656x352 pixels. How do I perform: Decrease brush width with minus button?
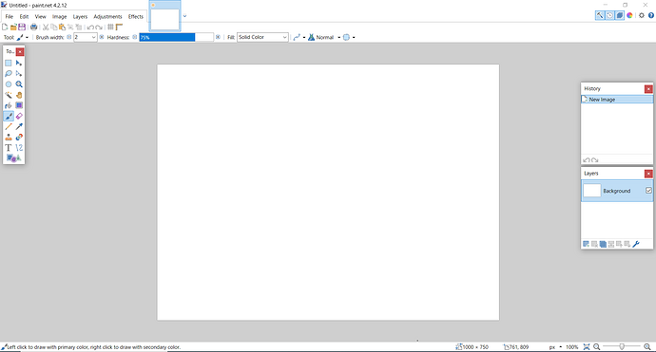pos(69,37)
